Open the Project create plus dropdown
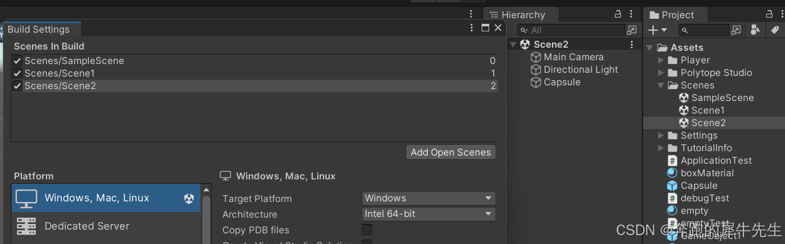 tap(657, 30)
